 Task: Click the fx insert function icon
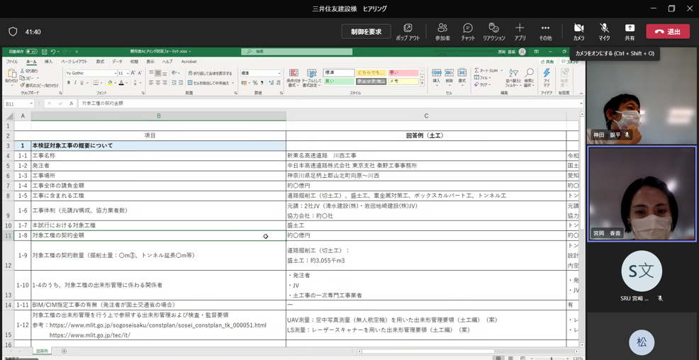click(x=72, y=103)
